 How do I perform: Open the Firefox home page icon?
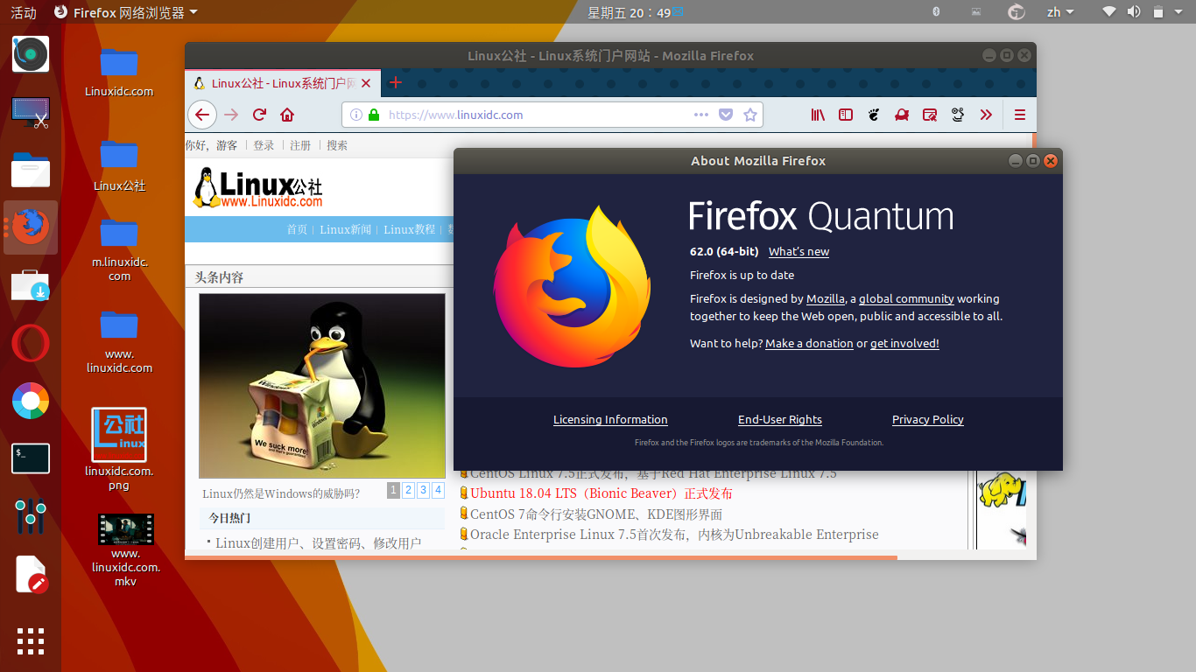(287, 115)
